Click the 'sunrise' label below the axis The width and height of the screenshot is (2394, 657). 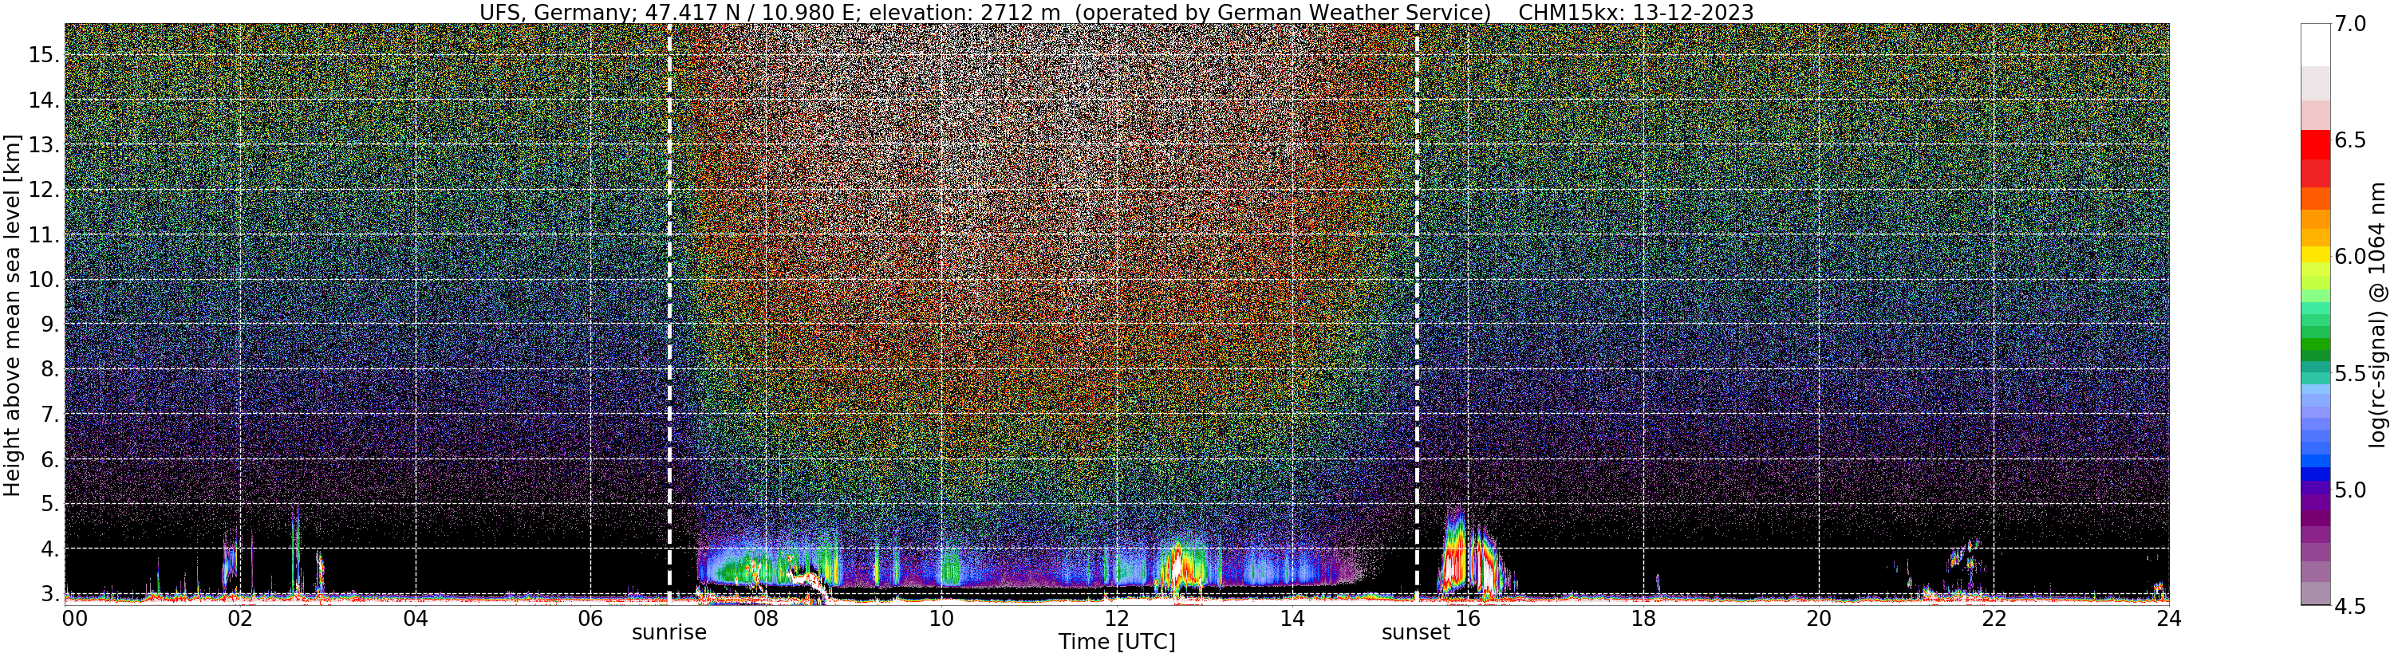669,633
